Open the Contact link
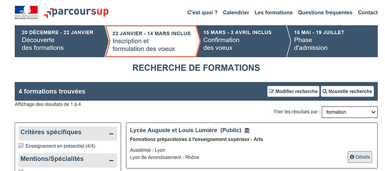385x171 pixels. click(368, 12)
